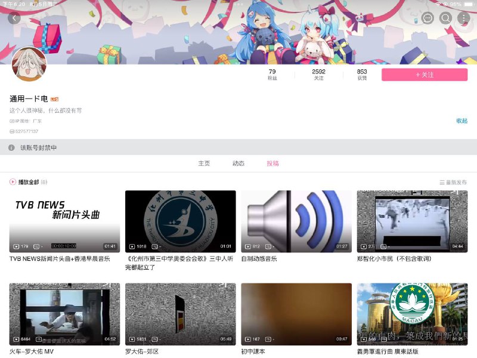477x358 pixels.
Task: Tap the UID 527577137 text
Action: point(26,131)
